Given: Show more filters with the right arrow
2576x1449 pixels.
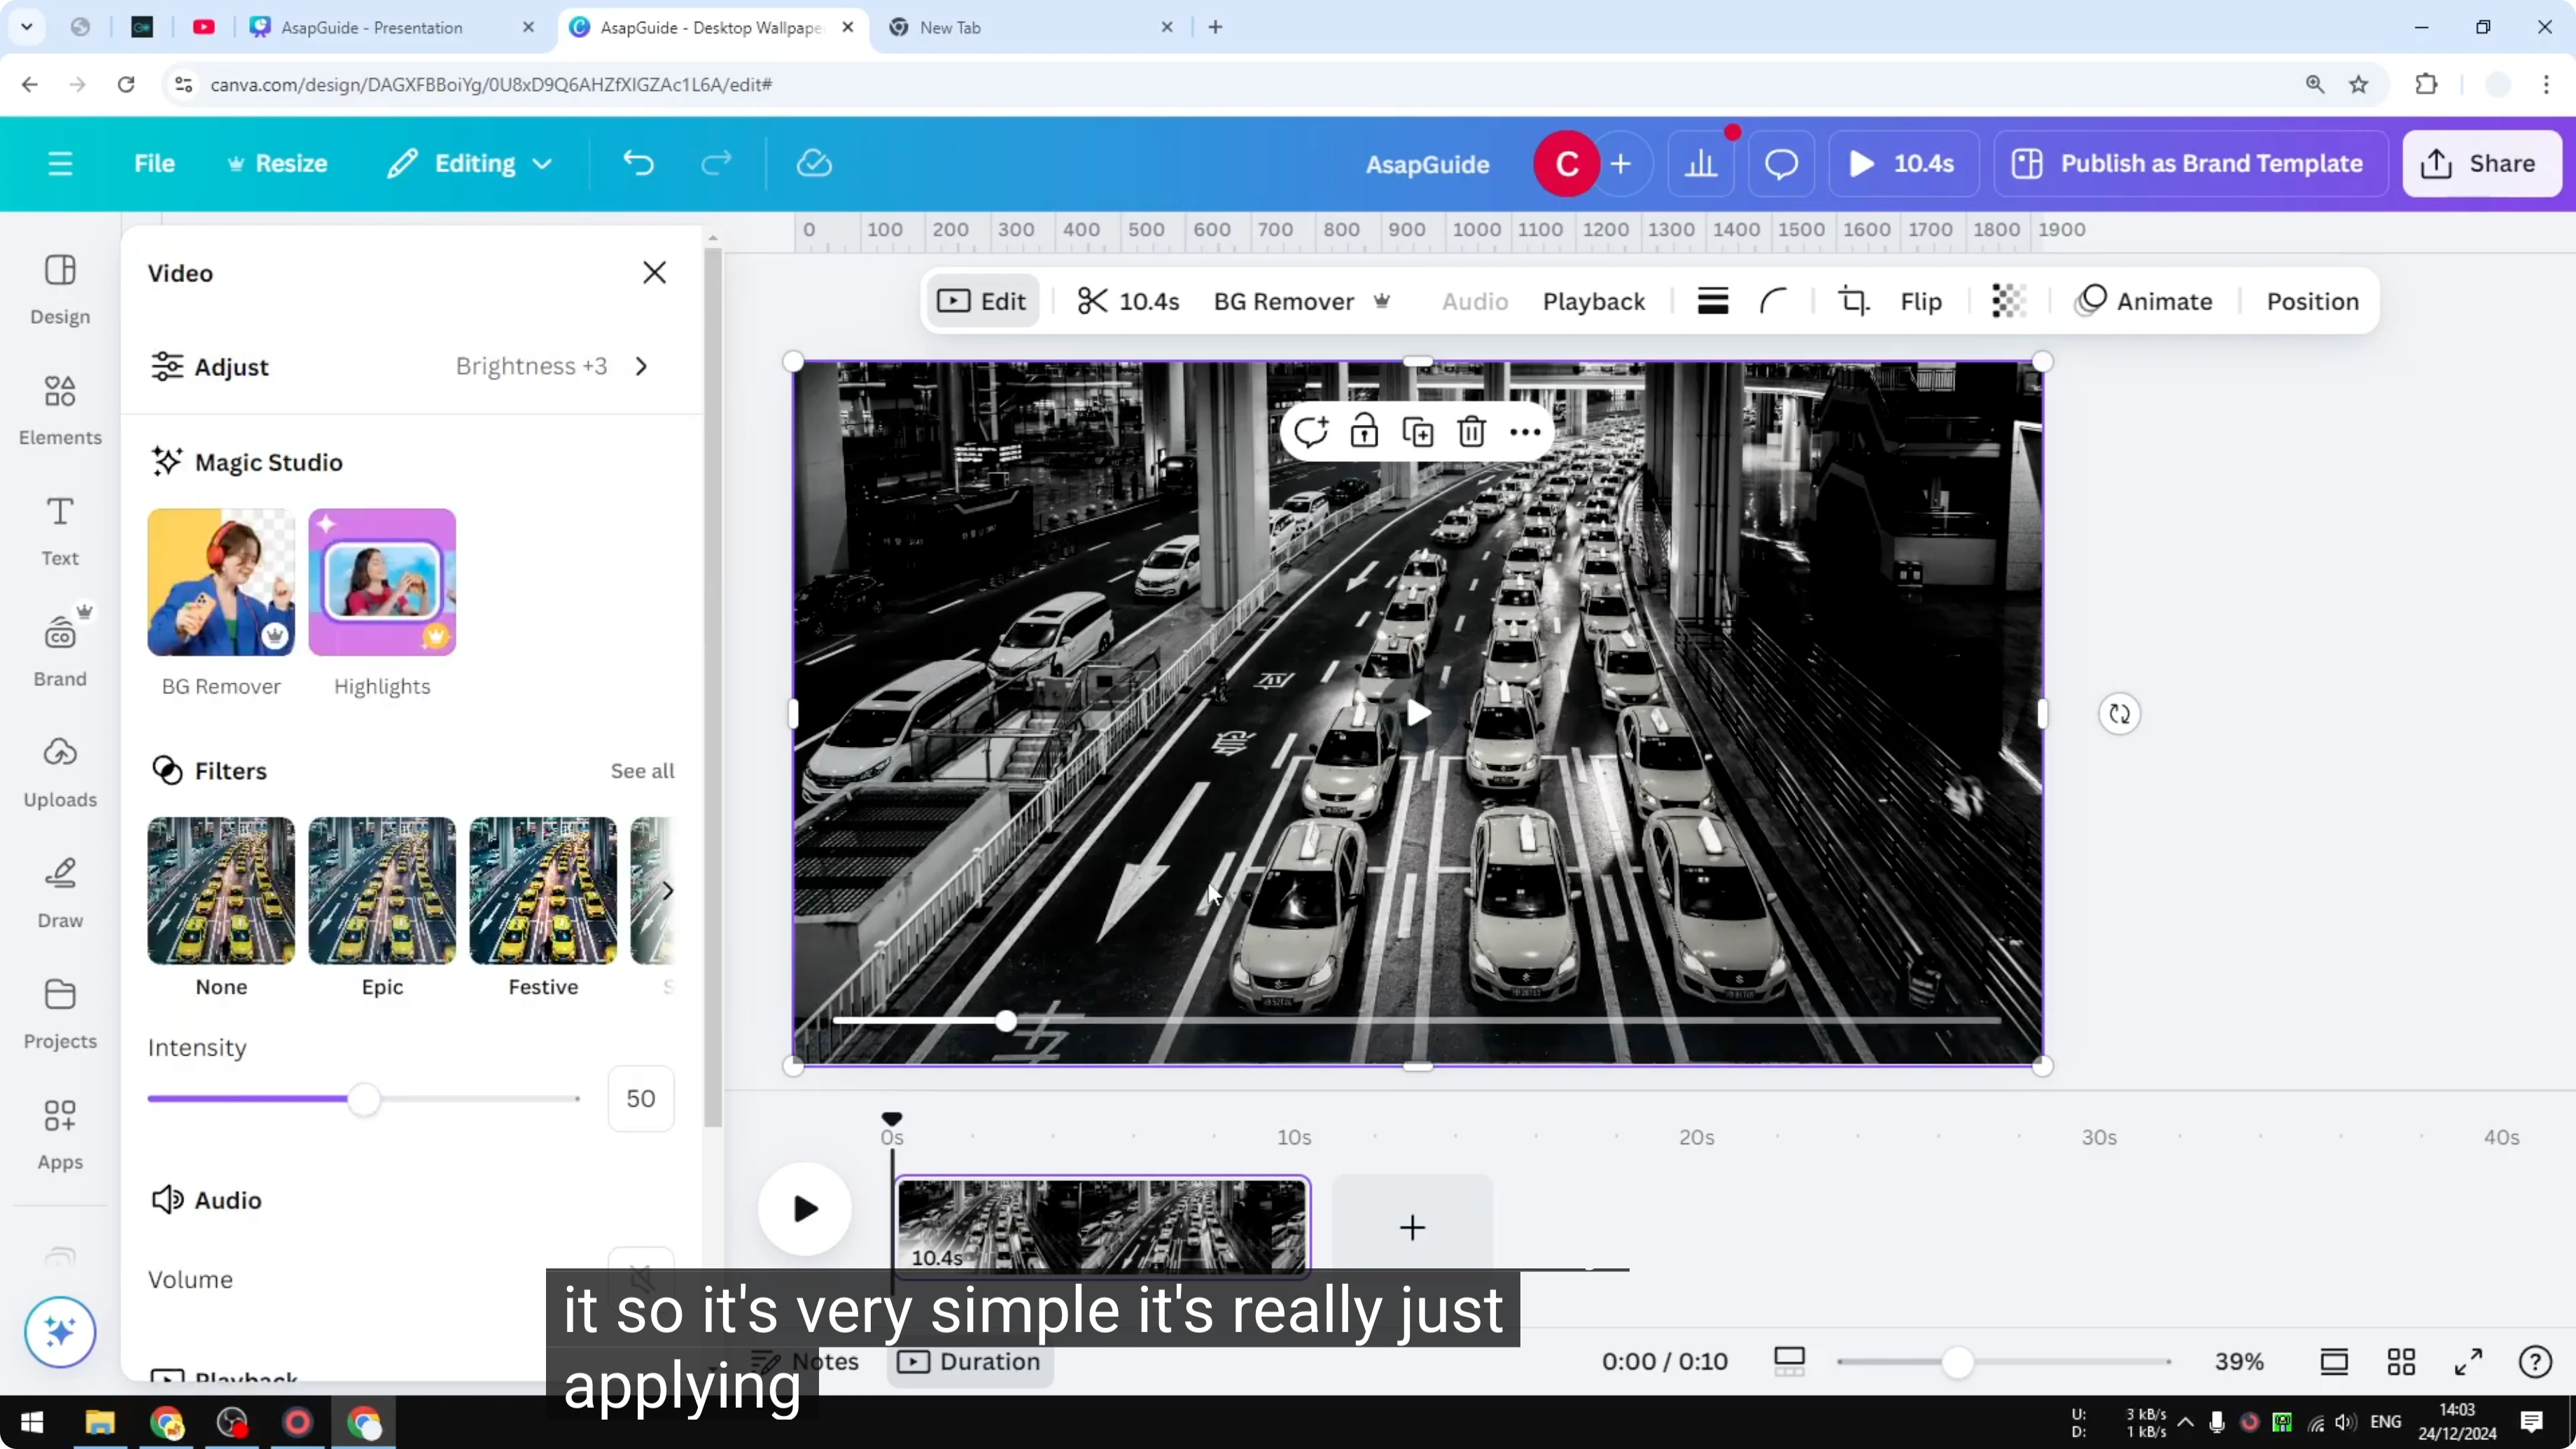Looking at the screenshot, I should 667,890.
